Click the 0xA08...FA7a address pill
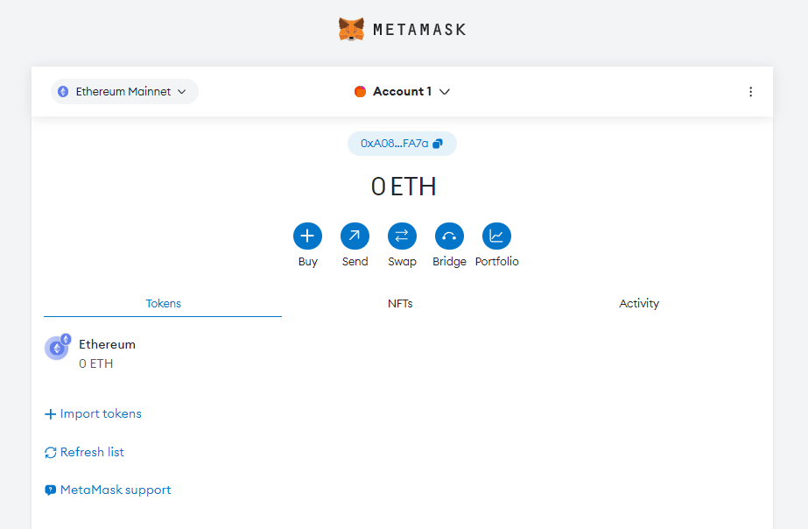Viewport: 808px width, 529px height. pos(394,144)
